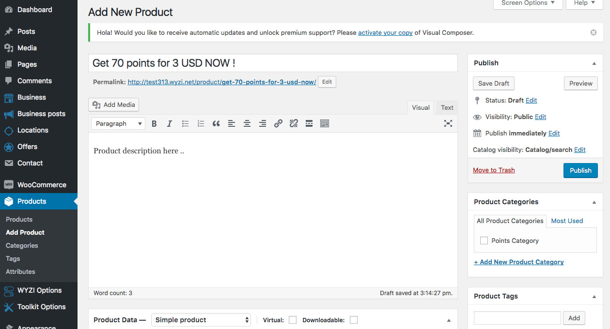This screenshot has width=610, height=329.
Task: Click the Bold formatting icon
Action: click(x=154, y=124)
